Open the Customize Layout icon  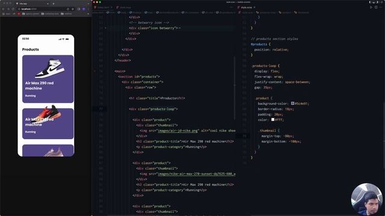(x=381, y=2)
